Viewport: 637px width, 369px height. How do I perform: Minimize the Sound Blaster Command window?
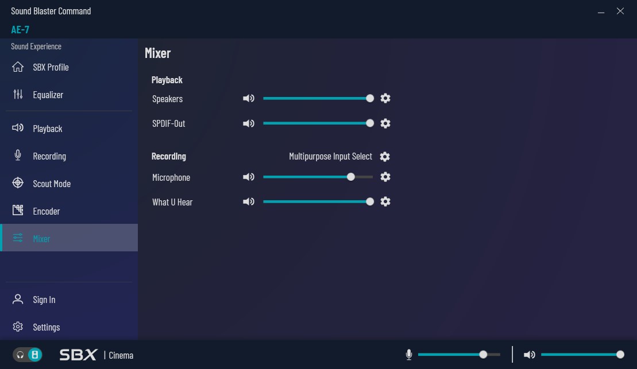point(601,11)
